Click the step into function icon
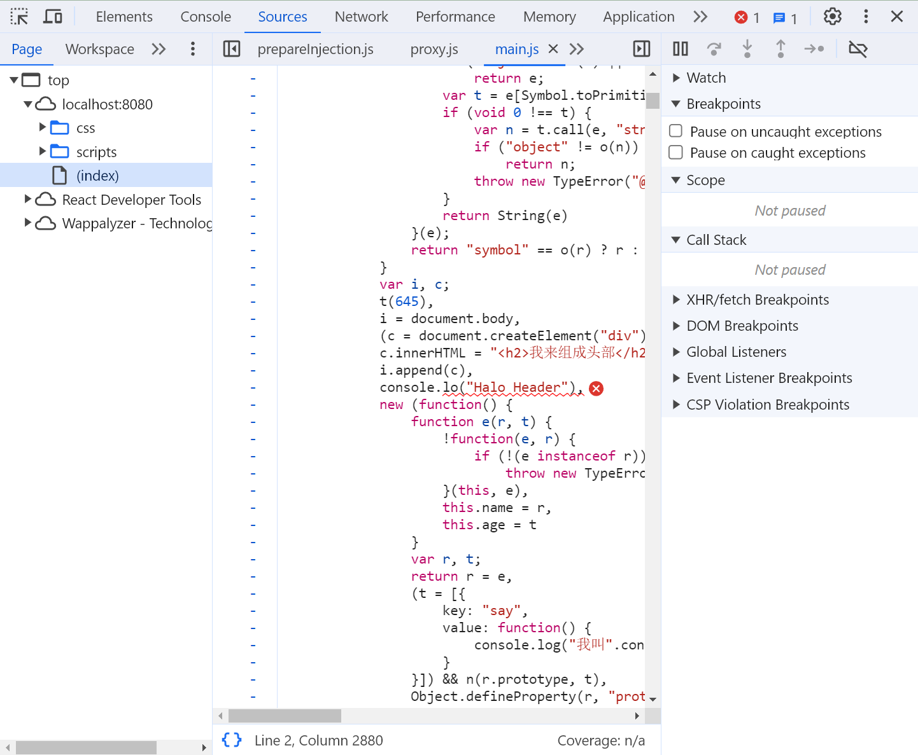 pos(747,49)
